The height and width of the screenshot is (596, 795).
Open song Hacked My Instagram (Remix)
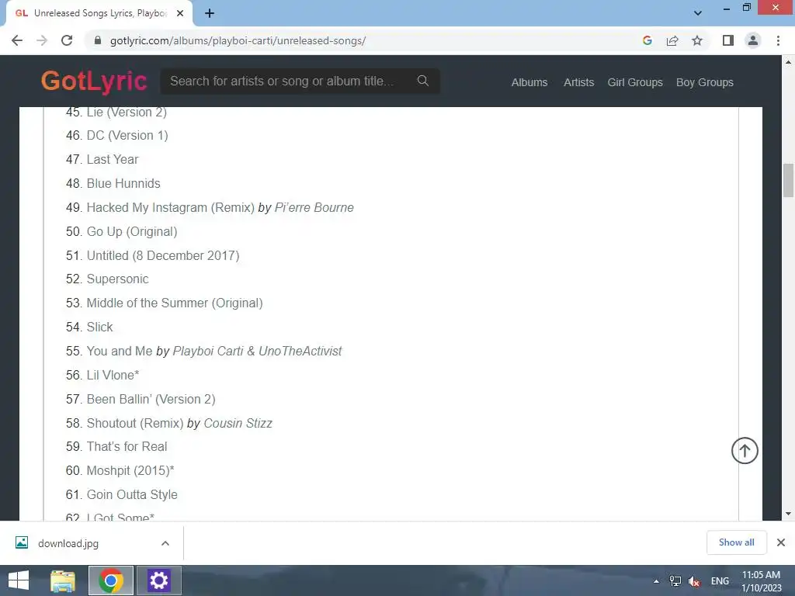coord(170,207)
